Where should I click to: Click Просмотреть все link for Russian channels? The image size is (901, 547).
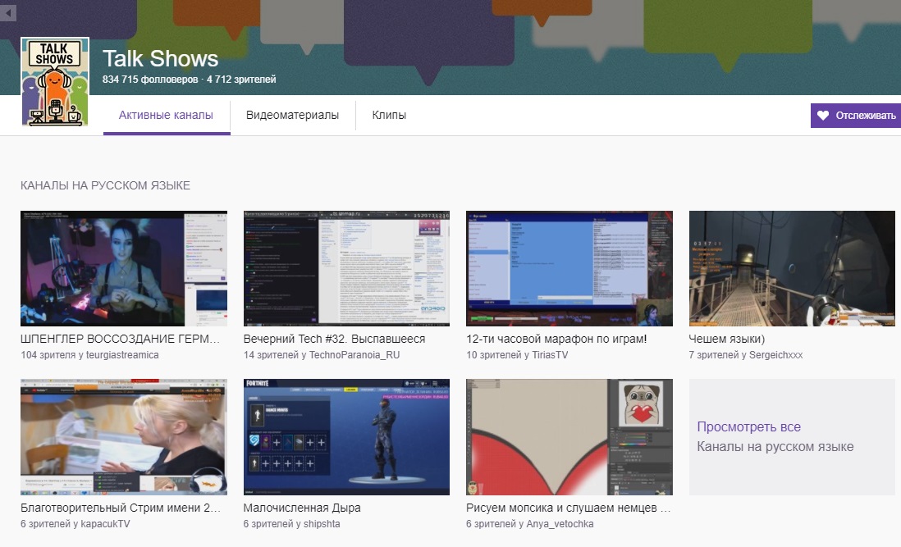748,427
